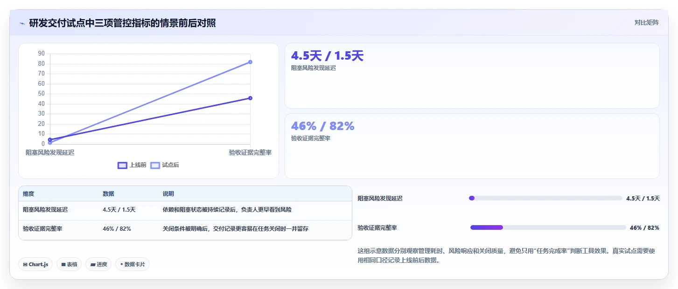This screenshot has width=678, height=289.
Task: Toggle the 试点后 legend entry
Action: 165,165
